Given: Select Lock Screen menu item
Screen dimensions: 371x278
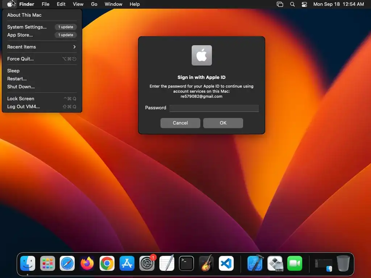Looking at the screenshot, I should [x=42, y=98].
